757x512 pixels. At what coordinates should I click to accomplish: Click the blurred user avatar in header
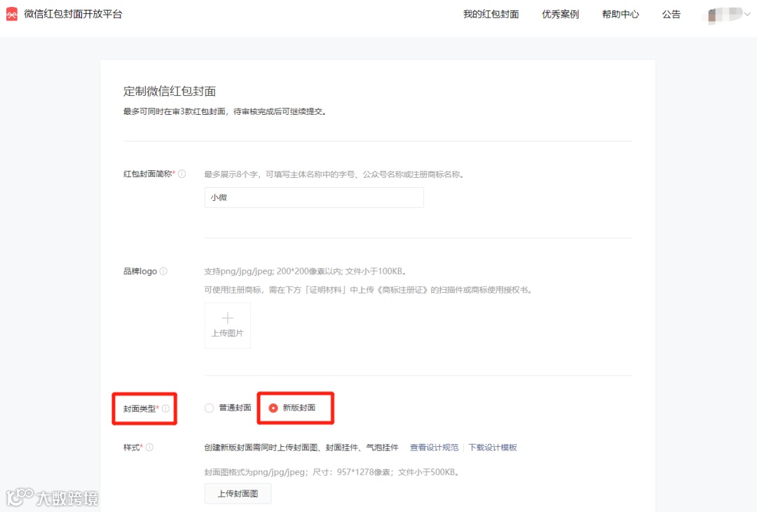[722, 15]
